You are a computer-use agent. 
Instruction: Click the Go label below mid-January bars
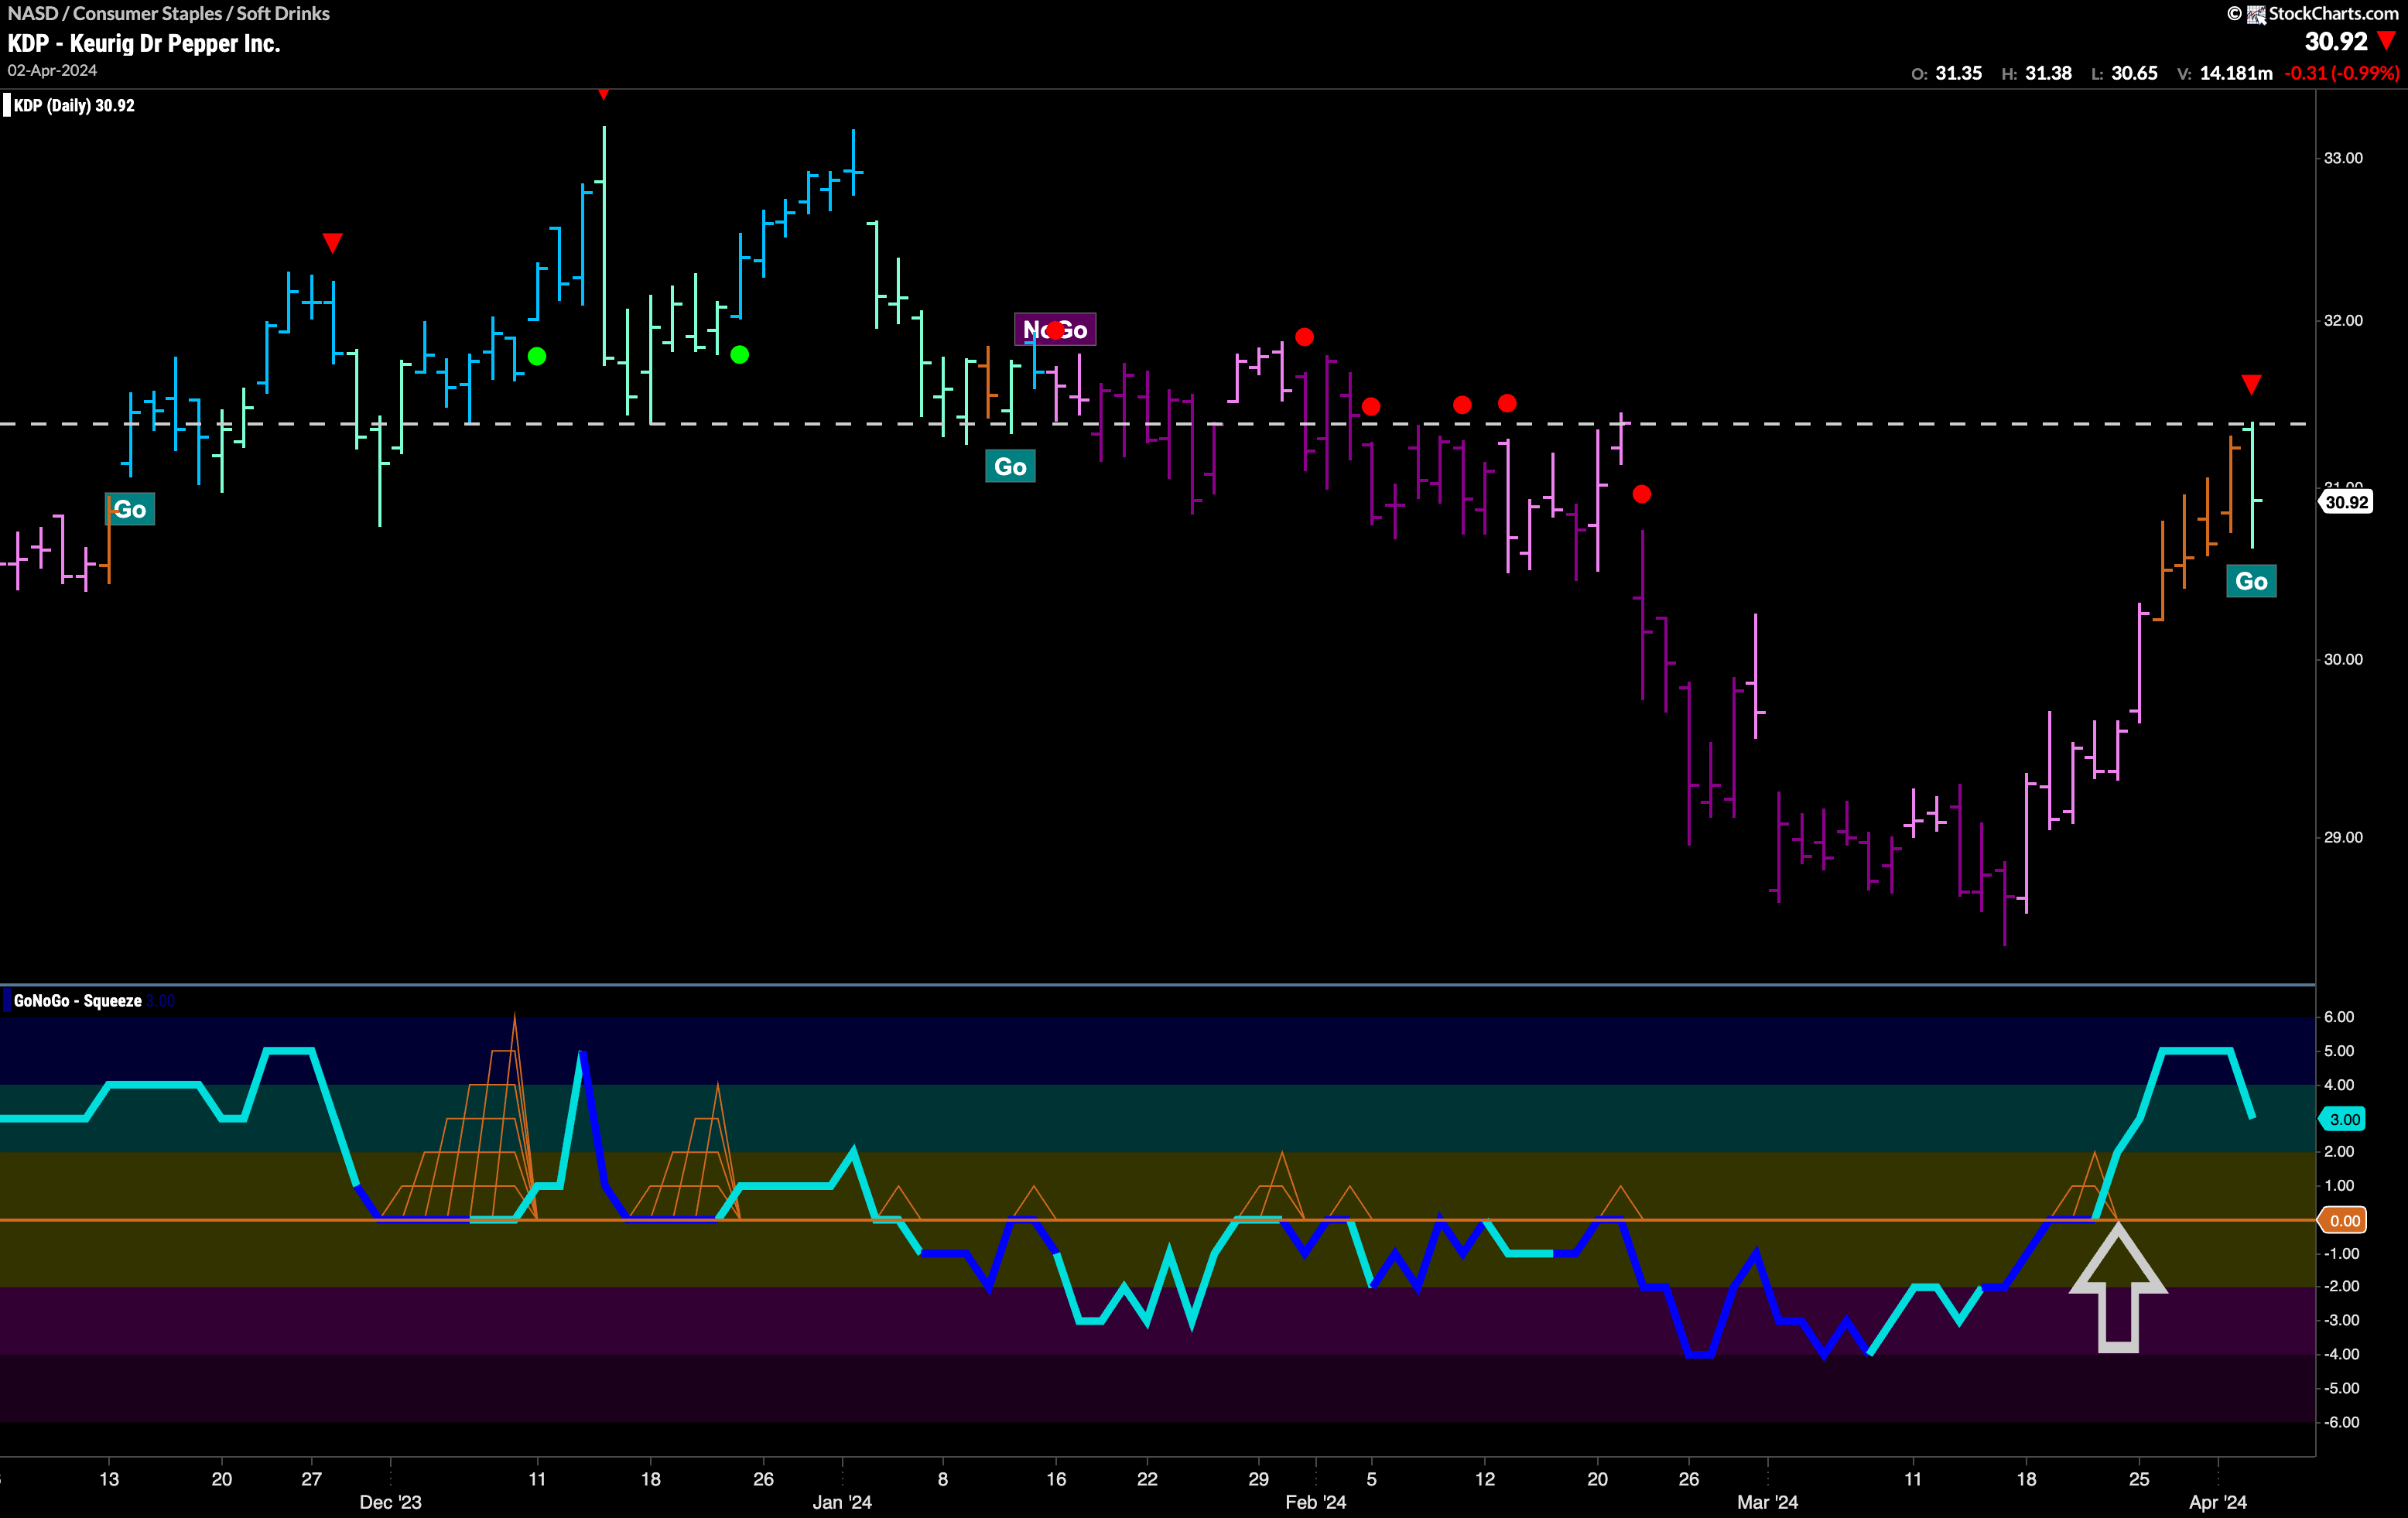[1010, 467]
